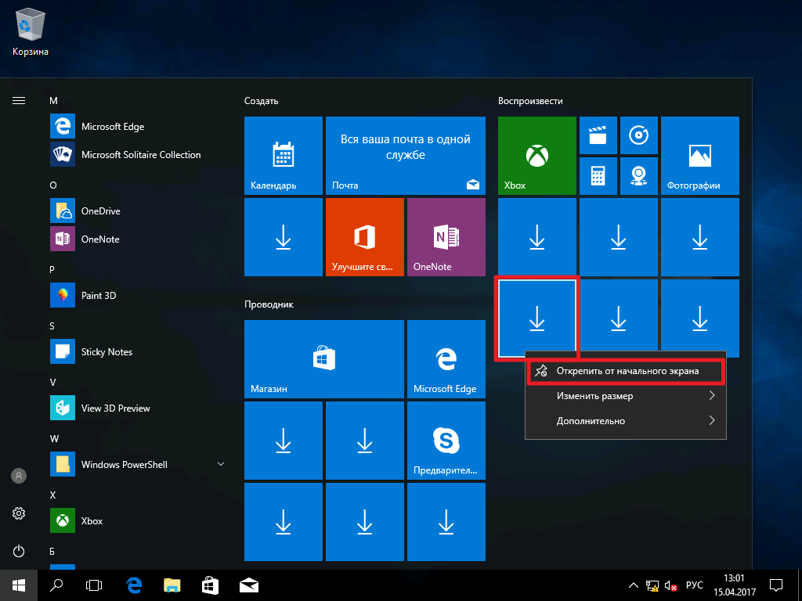
Task: Show hidden tray icons chevron
Action: 633,585
